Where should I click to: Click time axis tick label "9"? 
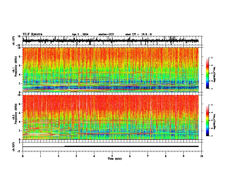point(183,156)
